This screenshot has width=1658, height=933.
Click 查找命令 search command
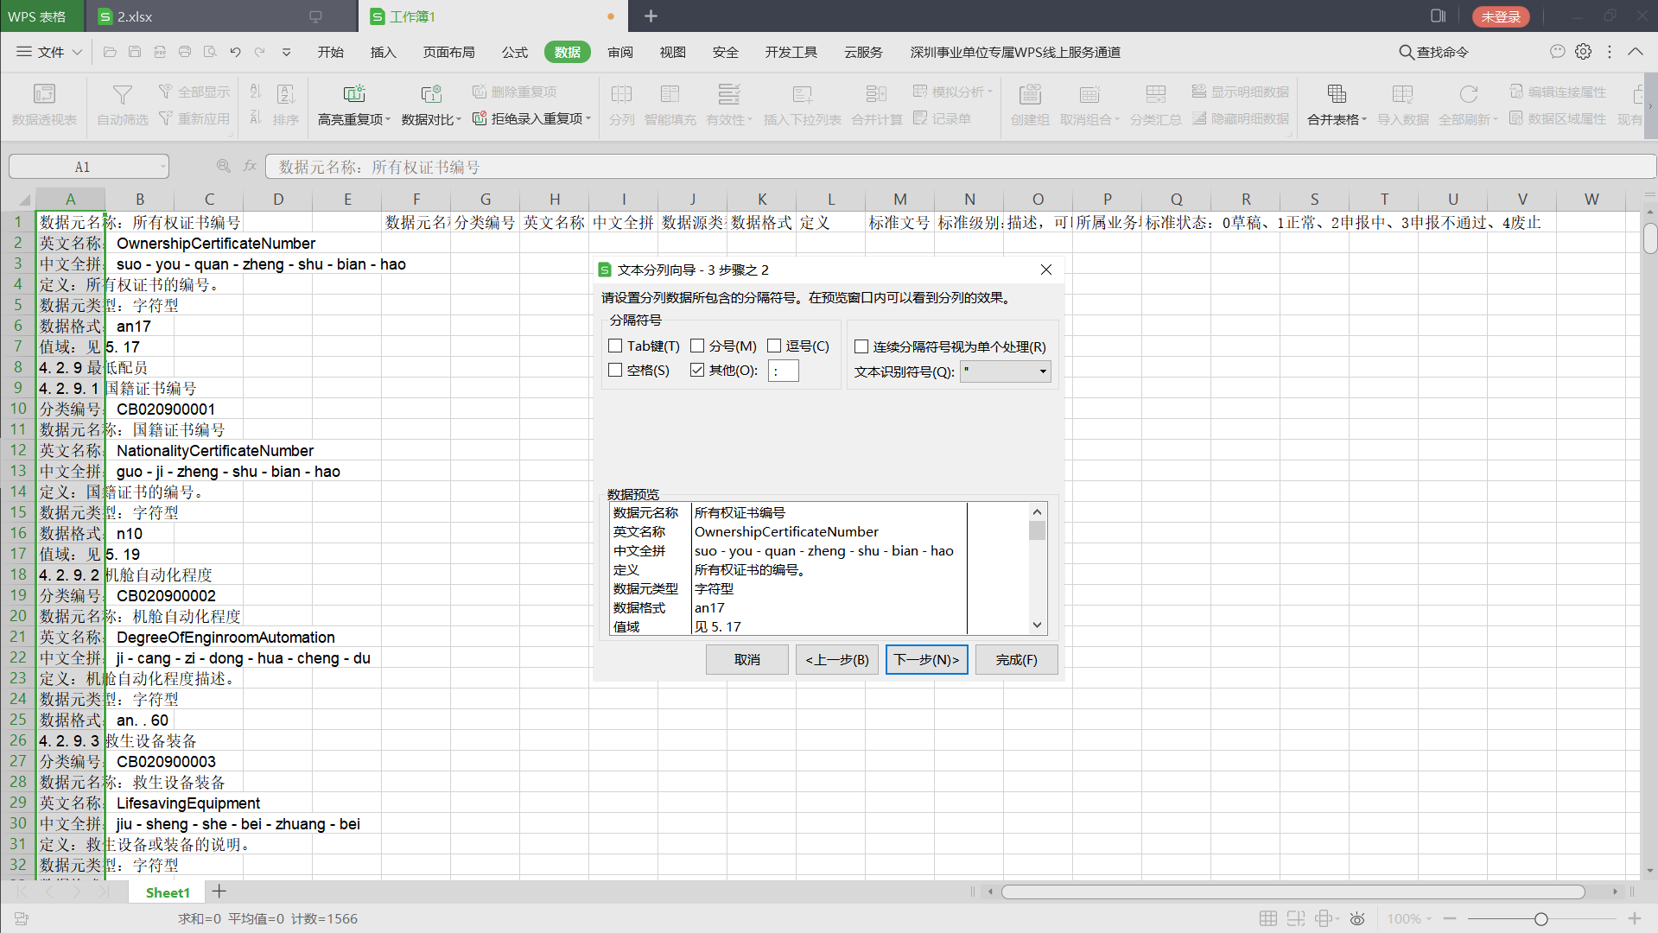(x=1434, y=52)
